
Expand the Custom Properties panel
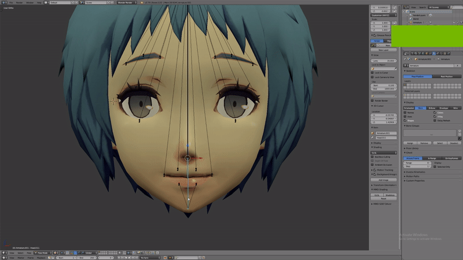click(414, 180)
